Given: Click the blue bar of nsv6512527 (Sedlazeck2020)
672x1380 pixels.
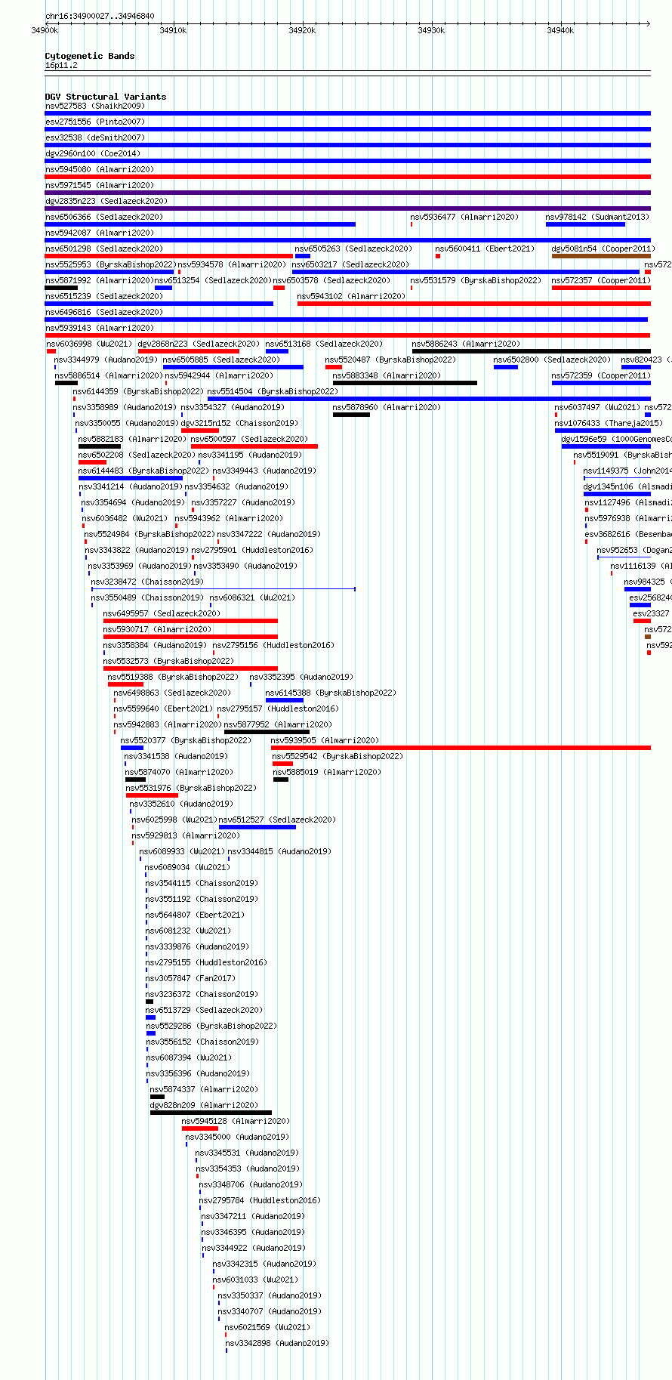Looking at the screenshot, I should point(257,827).
